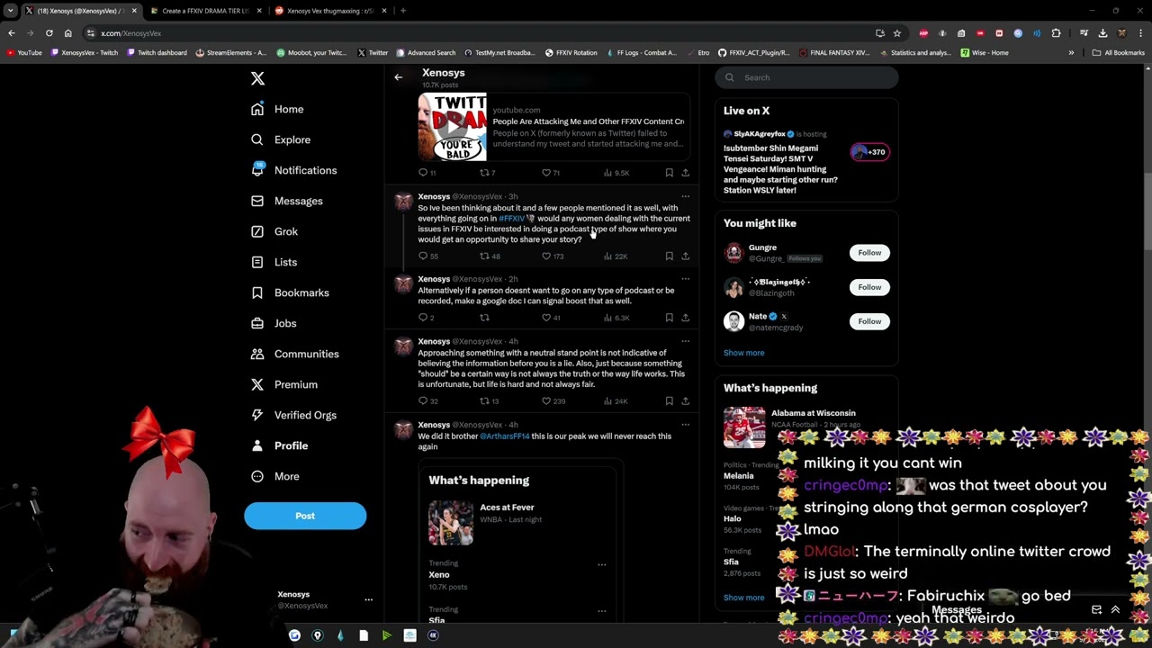
Task: Like the neutral stand point tweet
Action: pos(553,401)
